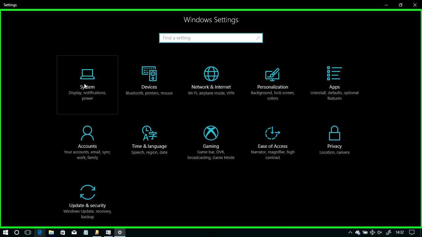Click the Find a setting search box
The image size is (422, 237).
pyautogui.click(x=211, y=38)
